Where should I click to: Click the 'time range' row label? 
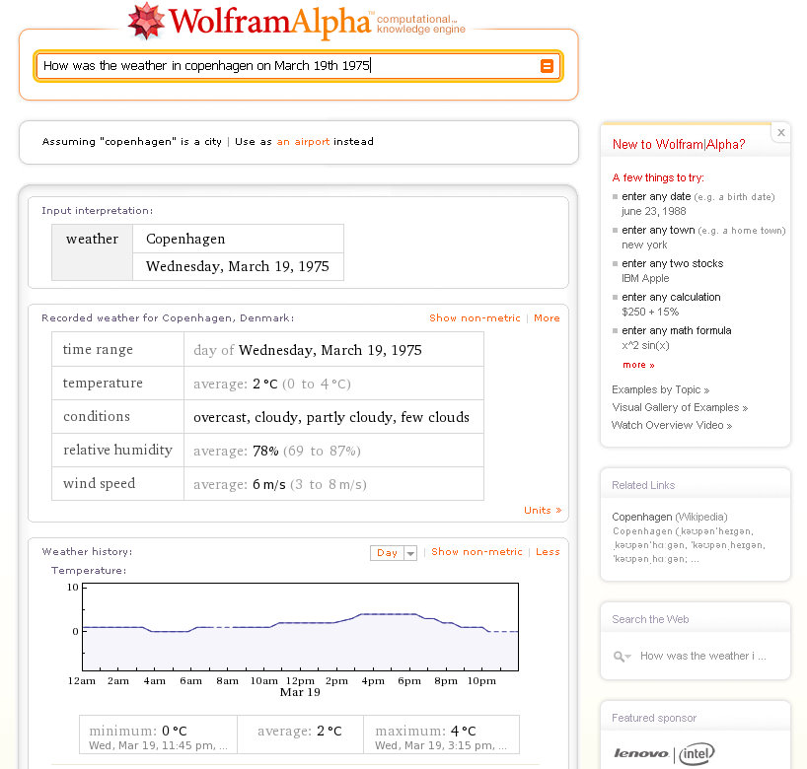[98, 349]
